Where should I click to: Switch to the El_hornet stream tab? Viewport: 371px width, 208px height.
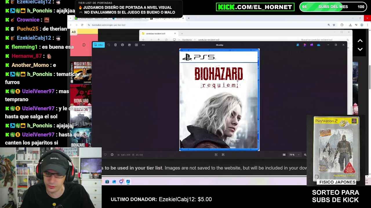click(x=91, y=18)
